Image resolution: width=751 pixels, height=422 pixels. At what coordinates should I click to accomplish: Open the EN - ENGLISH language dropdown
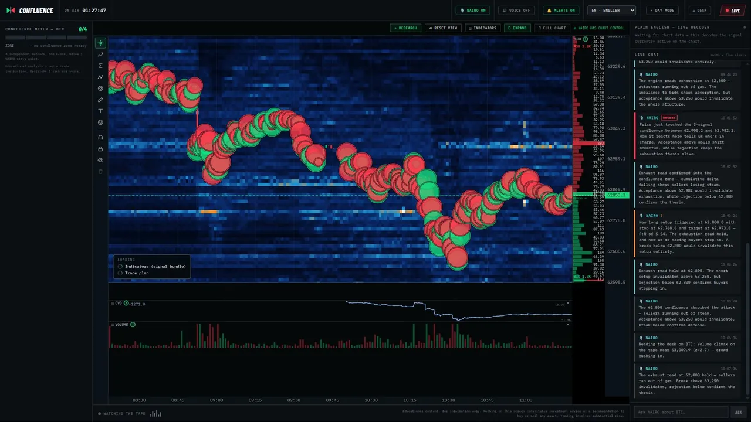pyautogui.click(x=612, y=11)
